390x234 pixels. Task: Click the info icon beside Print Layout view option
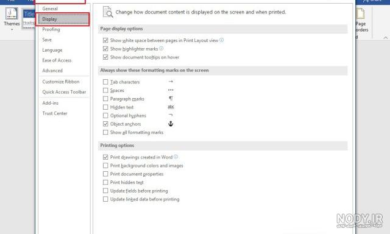pos(222,40)
